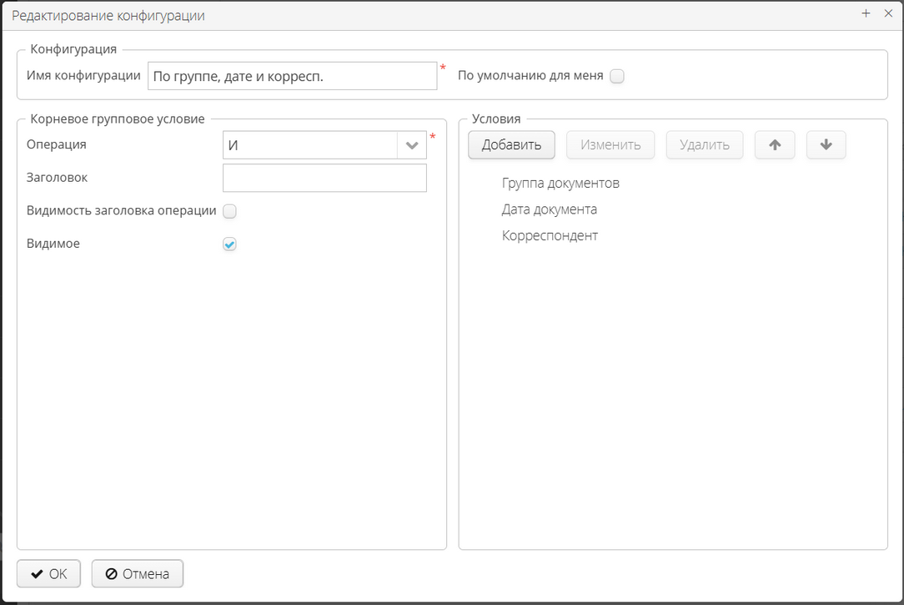Toggle "Видимость заголовка операции" checkbox
The height and width of the screenshot is (605, 904).
229,211
